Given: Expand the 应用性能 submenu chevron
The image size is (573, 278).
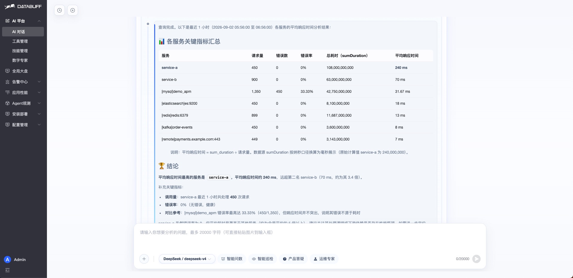Looking at the screenshot, I should click(x=39, y=92).
